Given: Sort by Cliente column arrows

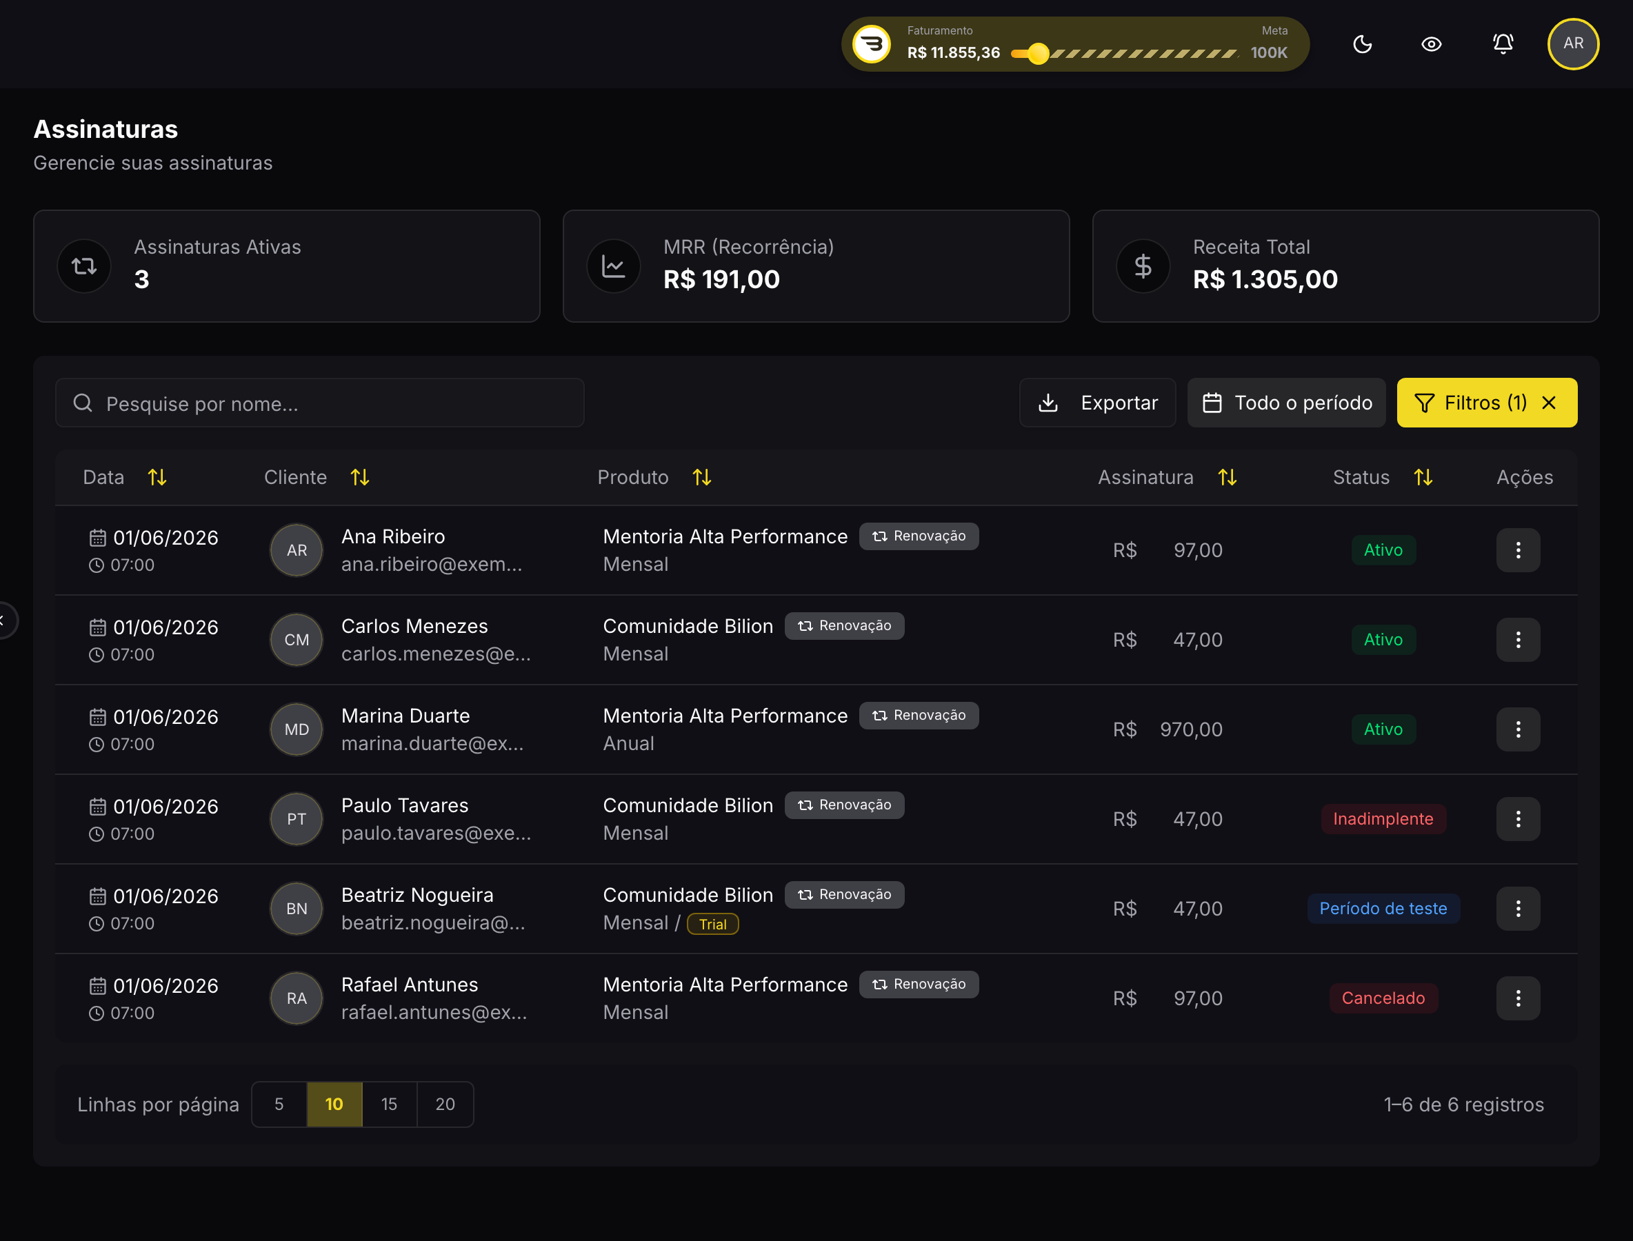Looking at the screenshot, I should click(360, 477).
